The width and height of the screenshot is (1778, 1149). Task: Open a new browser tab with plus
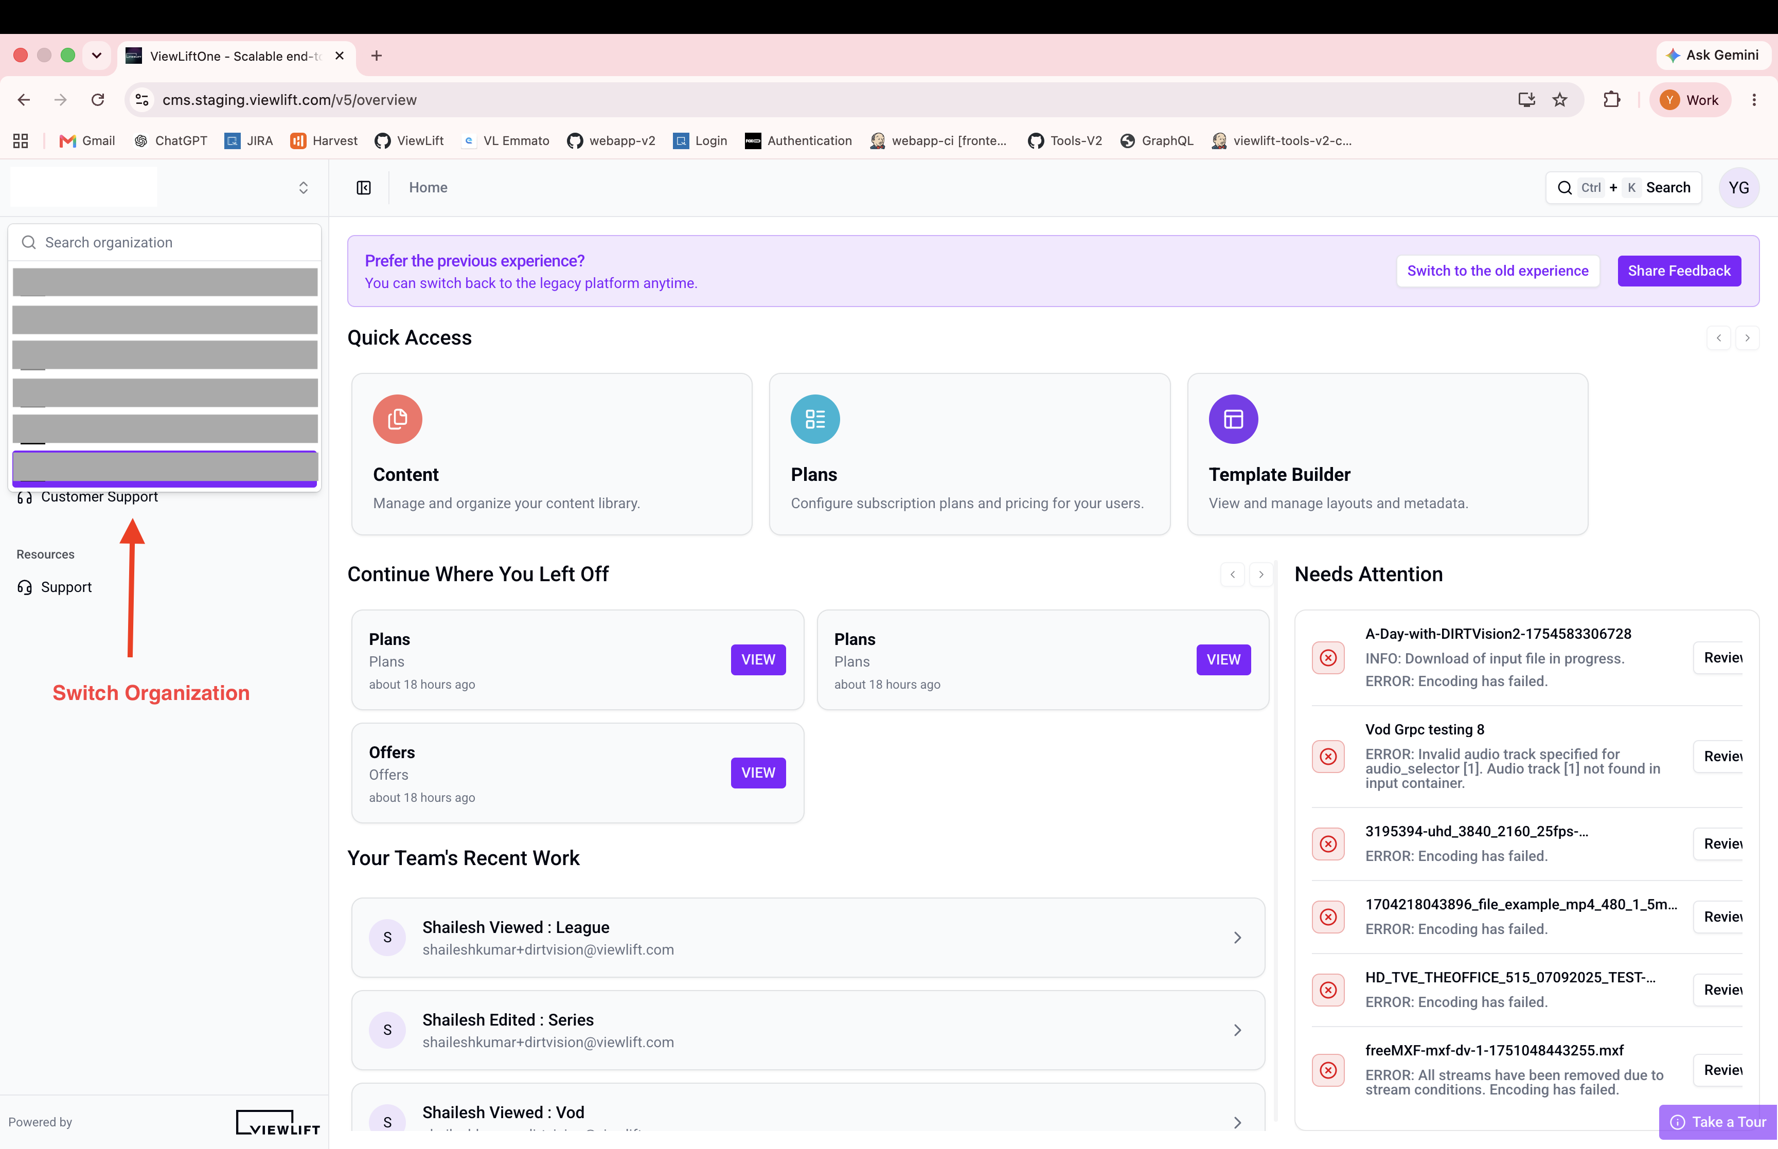tap(377, 56)
